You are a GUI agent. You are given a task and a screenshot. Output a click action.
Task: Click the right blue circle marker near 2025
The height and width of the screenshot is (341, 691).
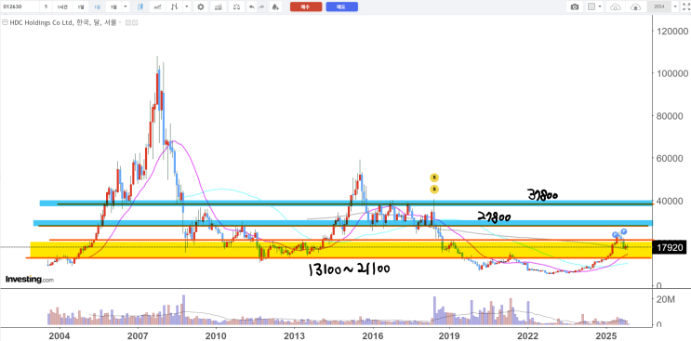point(624,231)
